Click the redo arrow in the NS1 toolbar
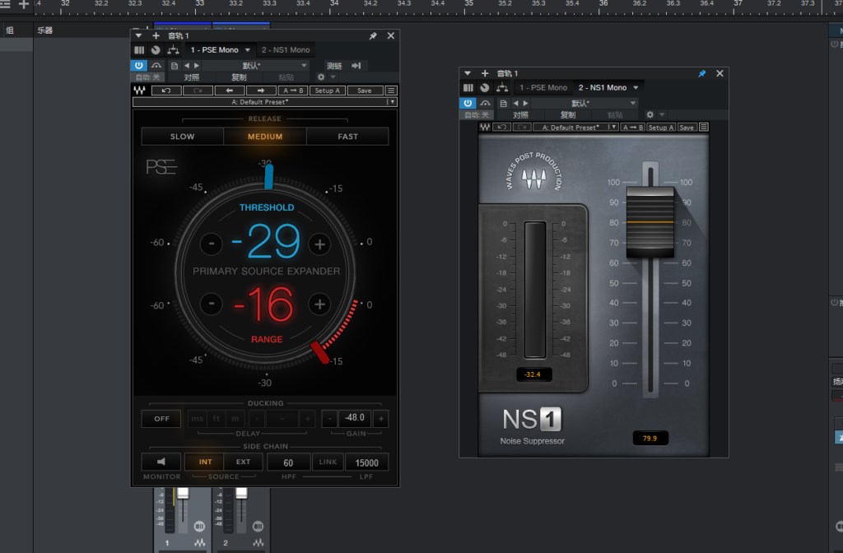Image resolution: width=843 pixels, height=553 pixels. (521, 127)
